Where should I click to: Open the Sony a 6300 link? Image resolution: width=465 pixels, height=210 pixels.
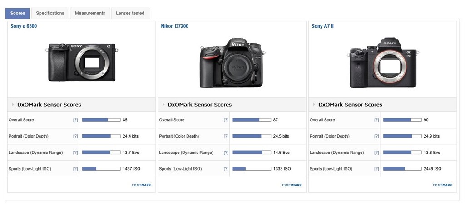pos(24,26)
